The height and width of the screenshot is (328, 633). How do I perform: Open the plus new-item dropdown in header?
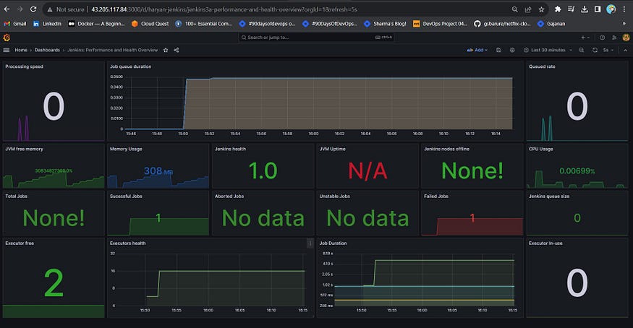(x=585, y=38)
